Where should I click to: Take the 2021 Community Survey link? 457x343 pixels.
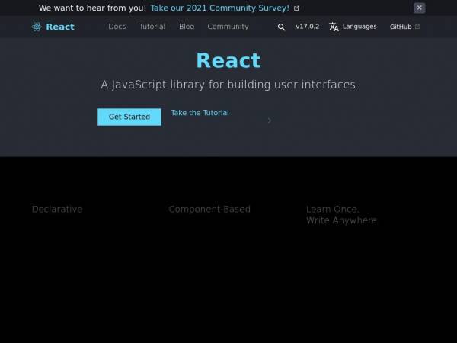pyautogui.click(x=220, y=8)
